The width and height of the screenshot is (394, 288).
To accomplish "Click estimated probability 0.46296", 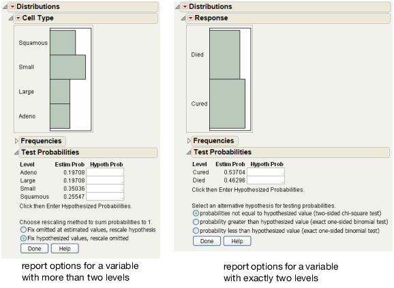I will pyautogui.click(x=234, y=180).
